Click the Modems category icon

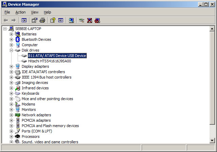[x=18, y=104]
